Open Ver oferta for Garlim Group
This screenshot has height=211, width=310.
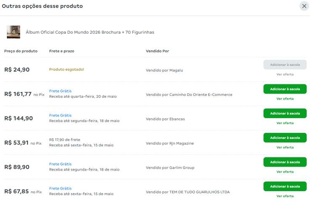[x=285, y=172]
